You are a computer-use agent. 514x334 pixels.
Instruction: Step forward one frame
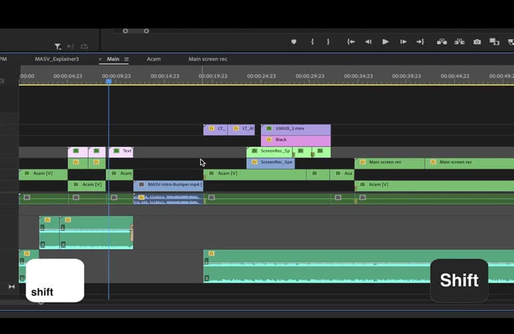pos(403,41)
